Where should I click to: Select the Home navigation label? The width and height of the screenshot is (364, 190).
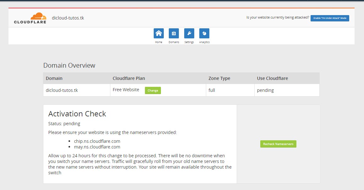(158, 42)
